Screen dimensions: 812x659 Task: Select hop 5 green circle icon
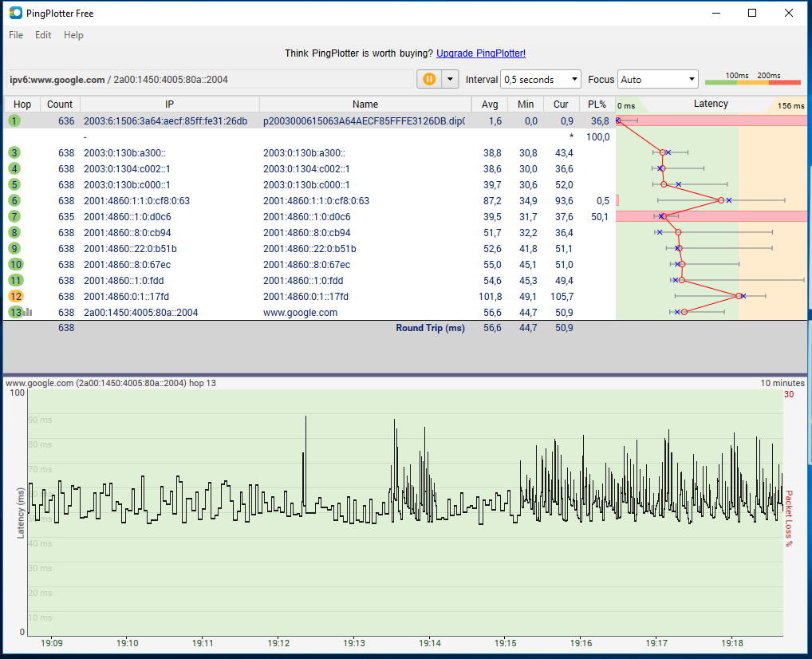click(14, 184)
